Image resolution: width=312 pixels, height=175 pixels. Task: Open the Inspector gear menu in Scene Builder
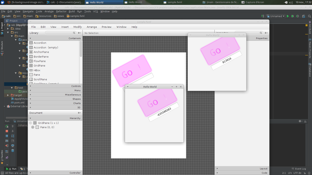pos(266,33)
